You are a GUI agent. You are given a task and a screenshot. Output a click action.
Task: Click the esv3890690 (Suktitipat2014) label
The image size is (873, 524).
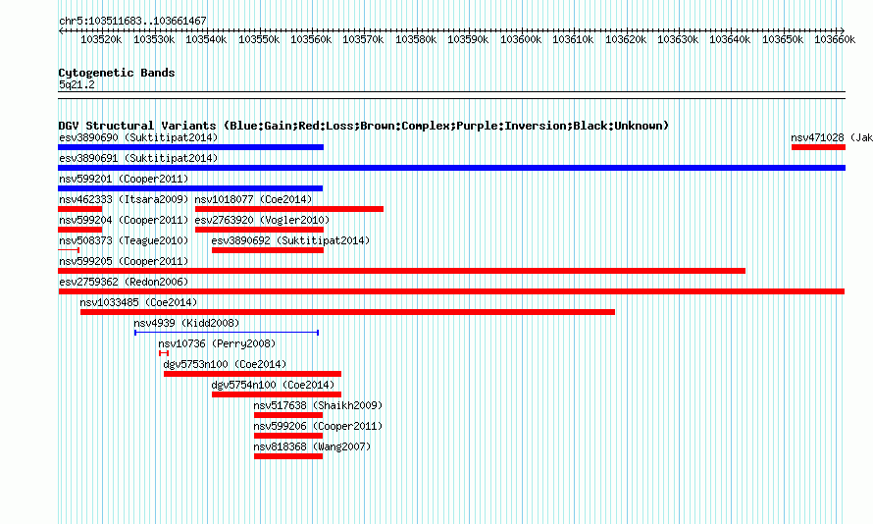[x=138, y=137]
